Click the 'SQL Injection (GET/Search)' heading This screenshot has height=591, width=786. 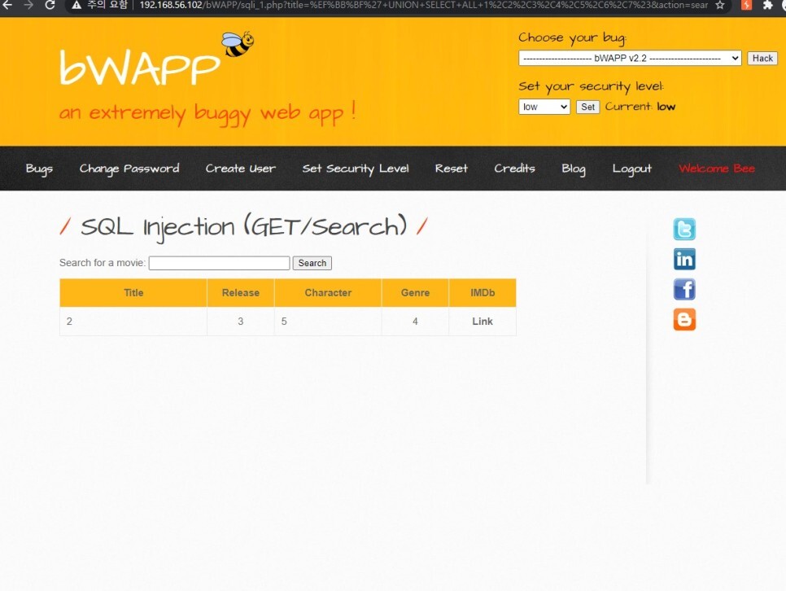pyautogui.click(x=243, y=227)
